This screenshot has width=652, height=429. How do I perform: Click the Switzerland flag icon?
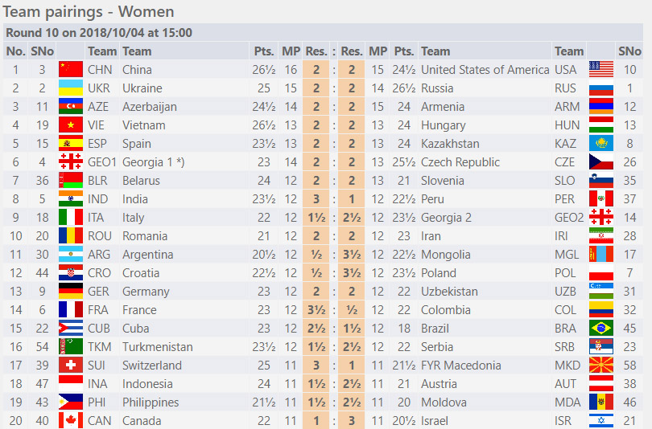point(71,365)
